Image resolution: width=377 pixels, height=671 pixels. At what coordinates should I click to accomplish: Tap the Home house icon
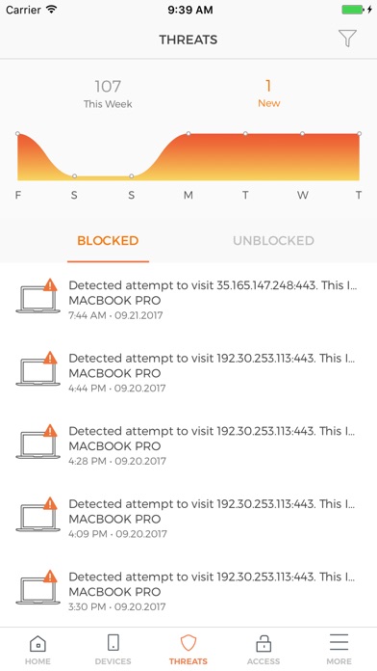38,643
